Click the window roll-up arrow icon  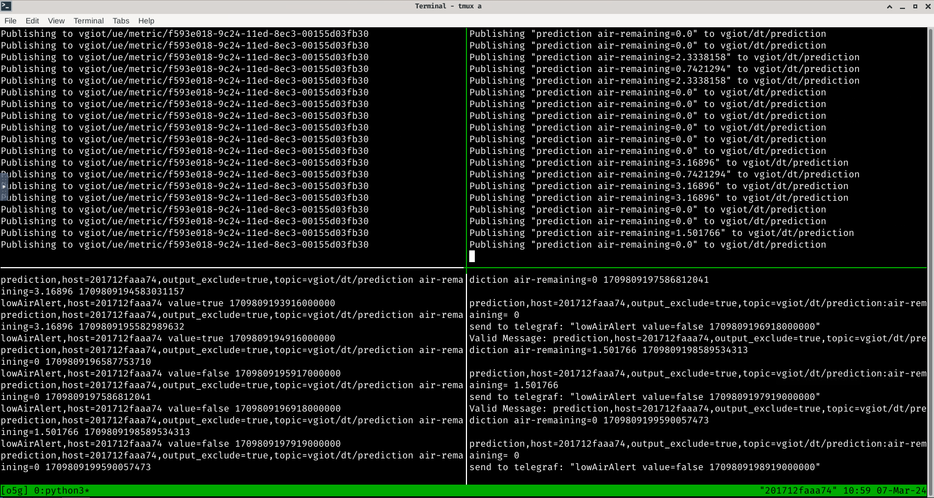[889, 6]
